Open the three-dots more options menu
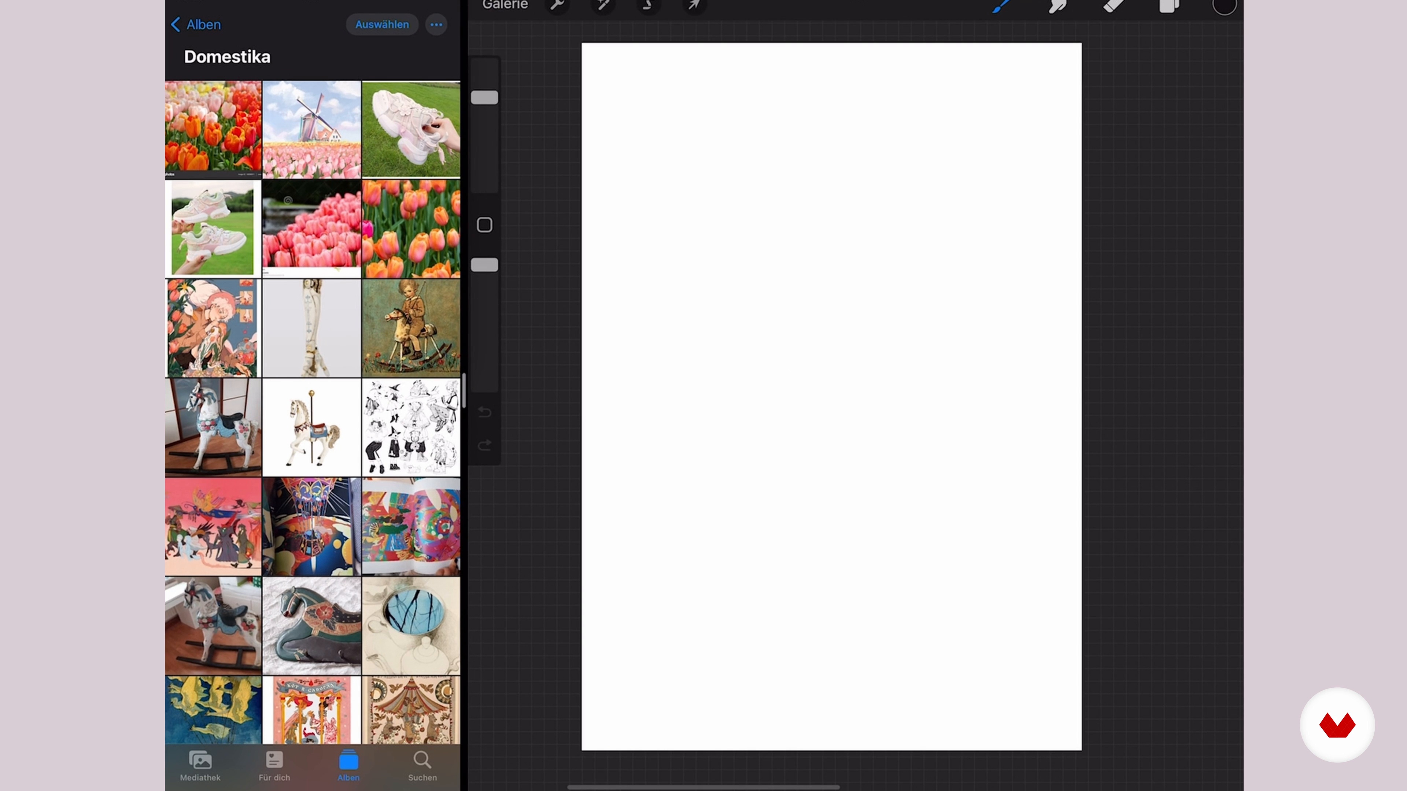 click(x=436, y=25)
